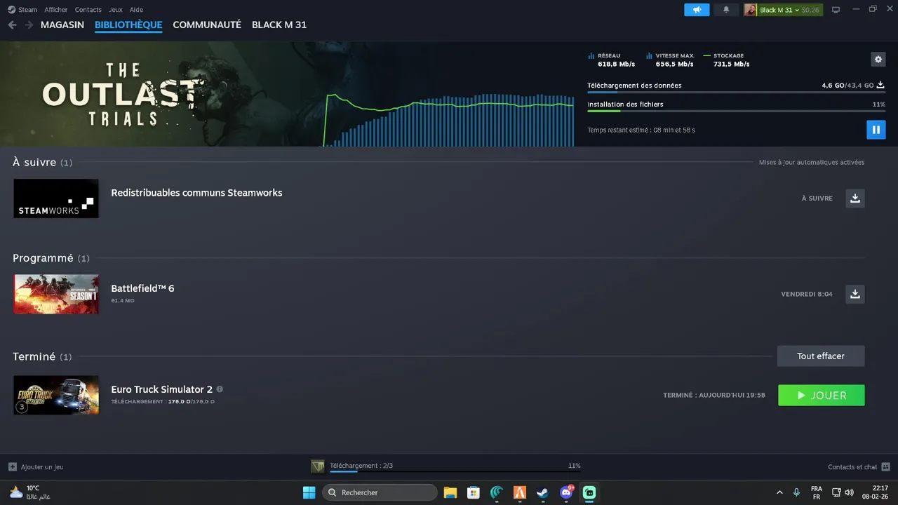This screenshot has height=505, width=898.
Task: Click the Téléchargement des données progress bar
Action: 736,92
